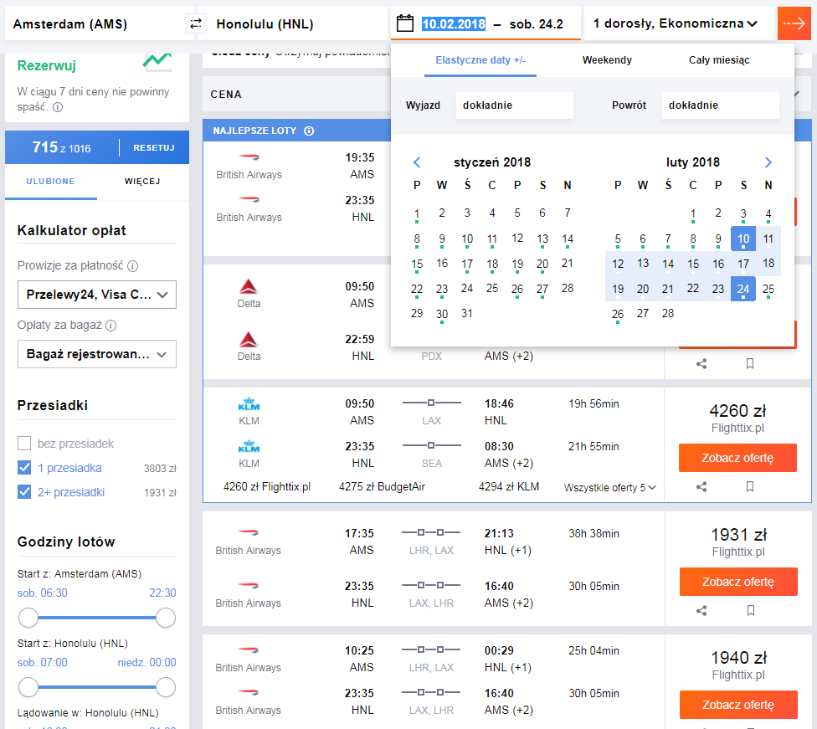Uncheck the '1 przesiadka' filter
This screenshot has height=729, width=817.
coord(24,467)
